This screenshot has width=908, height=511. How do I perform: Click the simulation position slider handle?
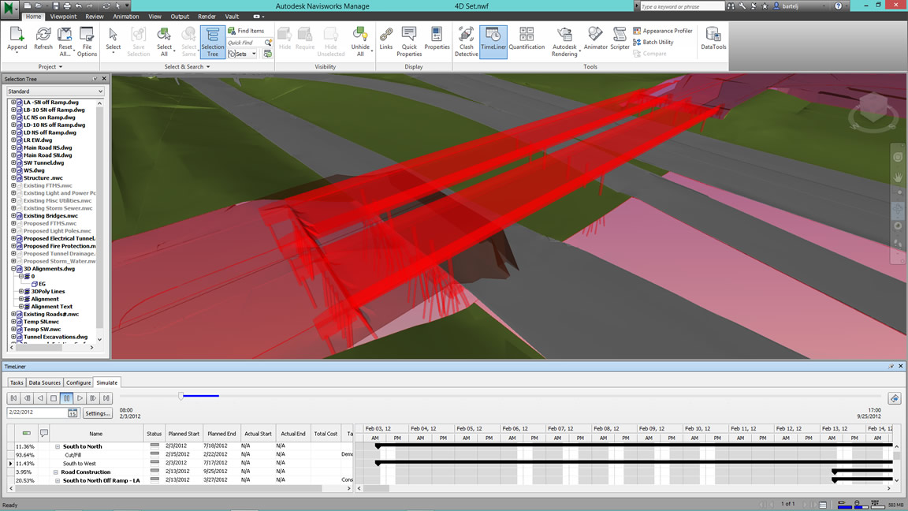tap(180, 397)
